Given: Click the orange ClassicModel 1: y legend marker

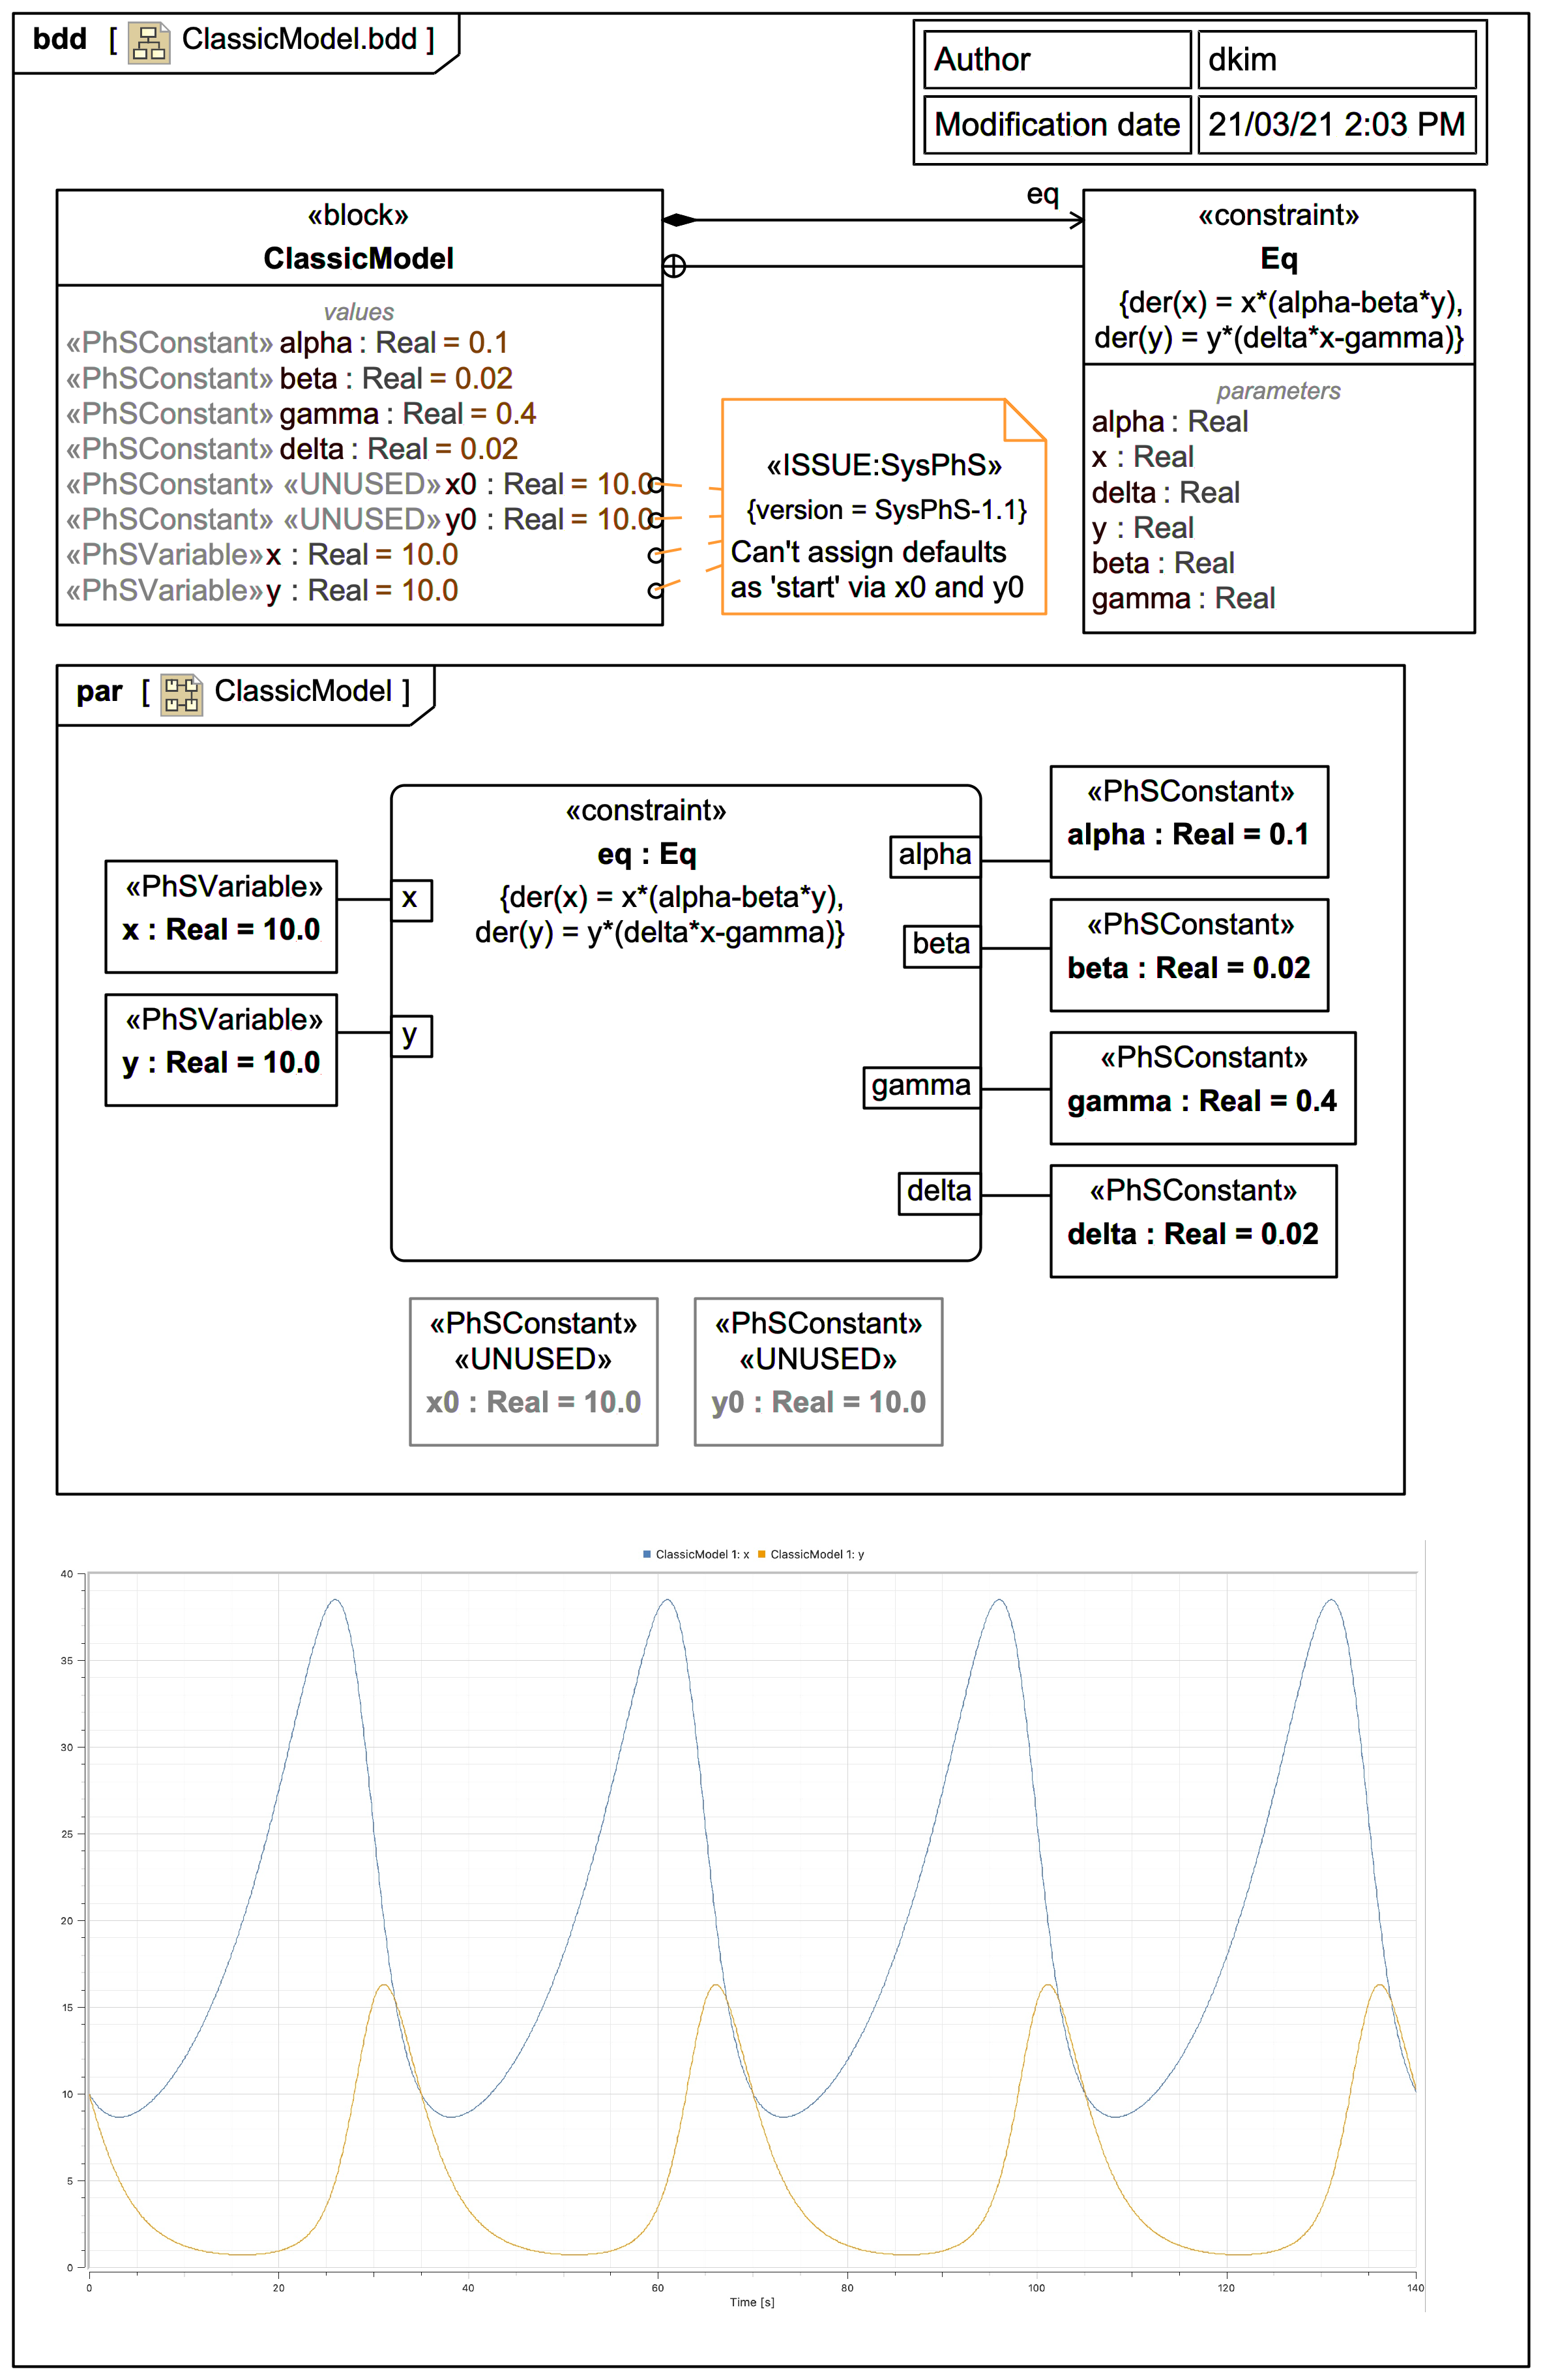Looking at the screenshot, I should pyautogui.click(x=762, y=1554).
